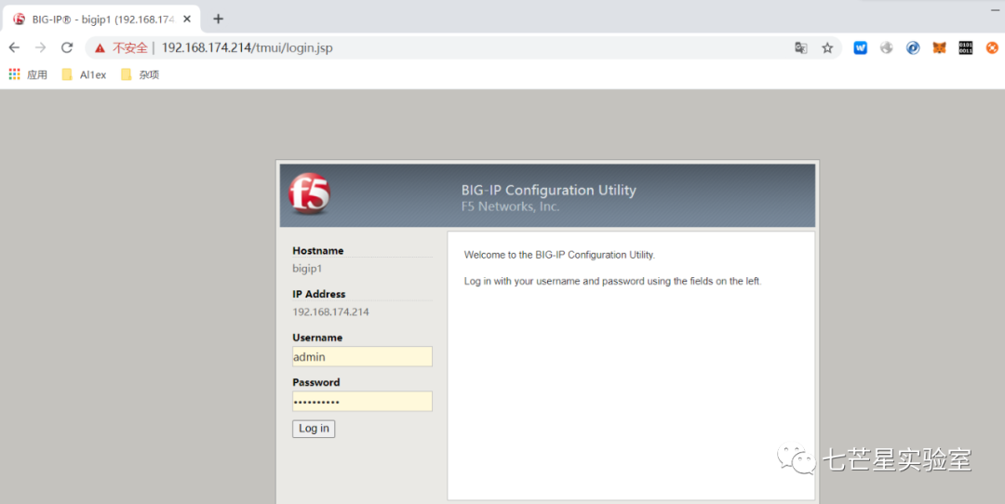Screen dimensions: 1005x504
Task: Minimize the browser window
Action: (x=994, y=10)
